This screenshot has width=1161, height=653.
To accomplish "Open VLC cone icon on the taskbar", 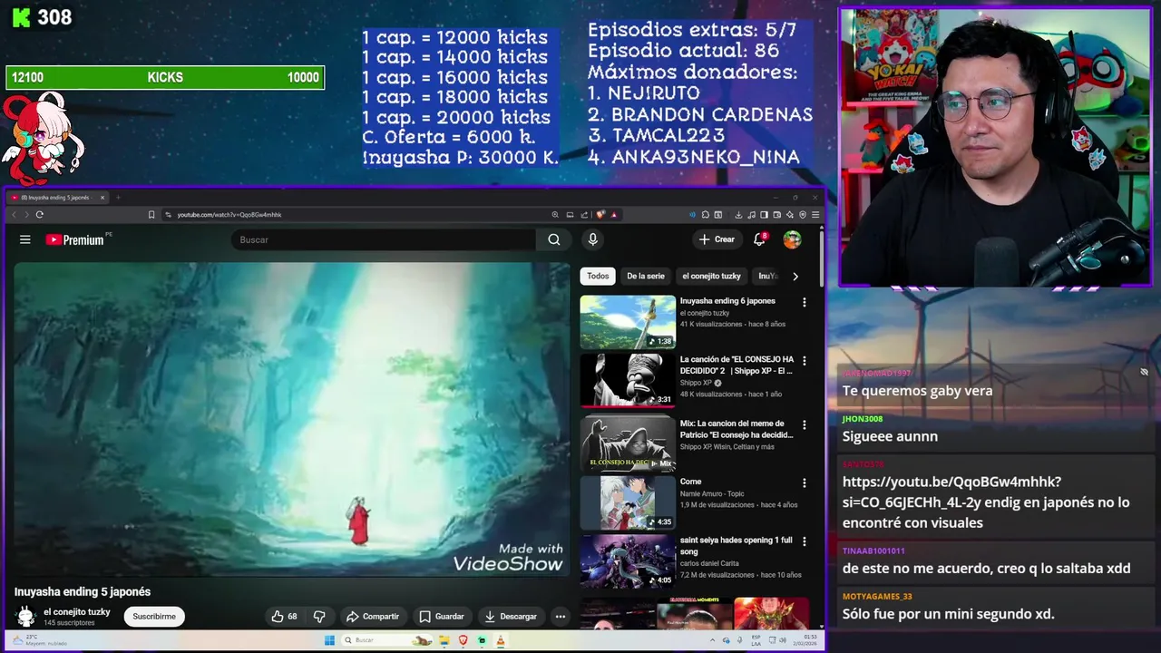I will 500,640.
